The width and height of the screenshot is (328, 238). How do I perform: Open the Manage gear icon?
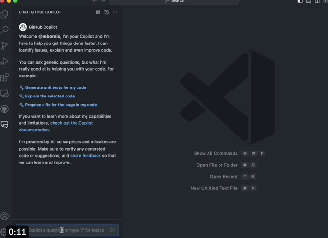[3, 232]
